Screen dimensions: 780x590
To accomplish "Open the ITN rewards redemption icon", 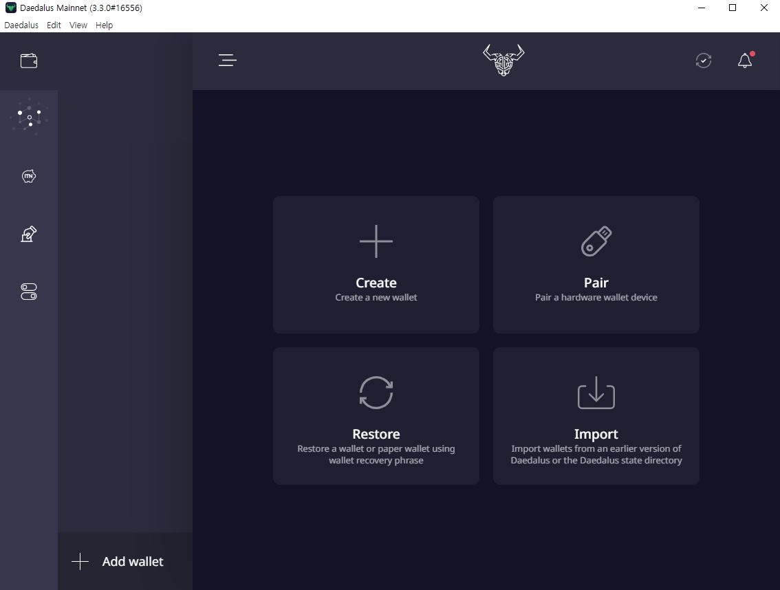I will click(29, 176).
